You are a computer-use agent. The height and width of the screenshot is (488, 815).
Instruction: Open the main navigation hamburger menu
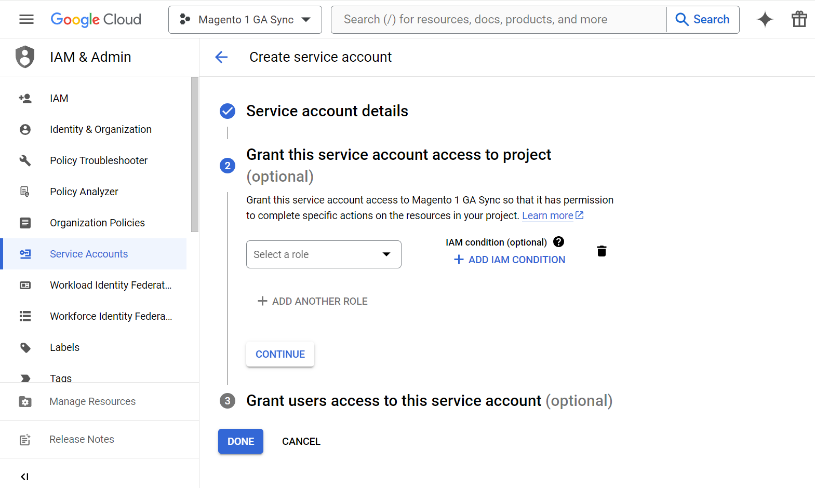(26, 19)
